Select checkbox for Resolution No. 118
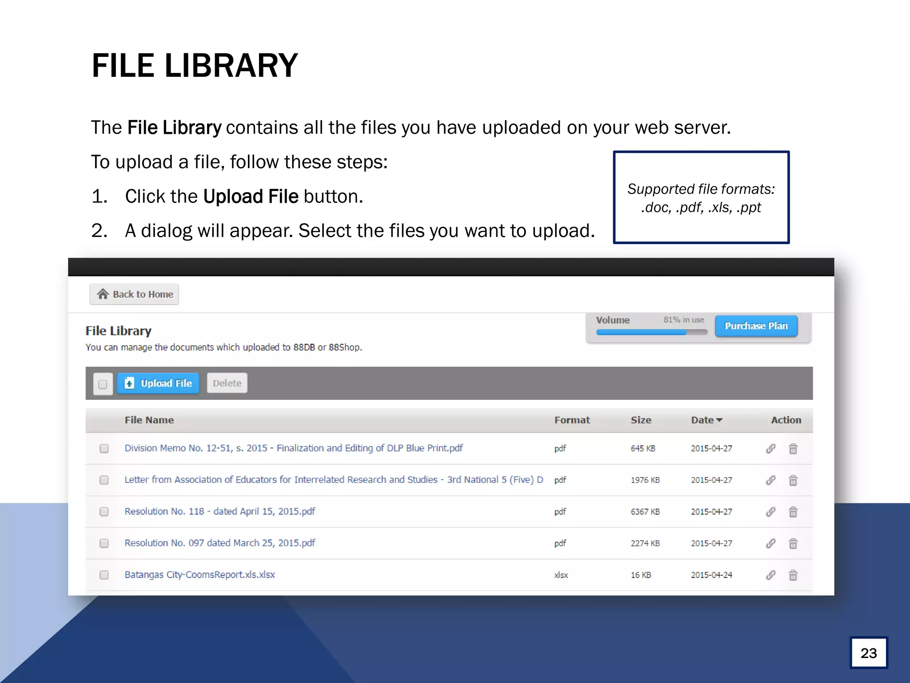The height and width of the screenshot is (683, 910). click(104, 511)
